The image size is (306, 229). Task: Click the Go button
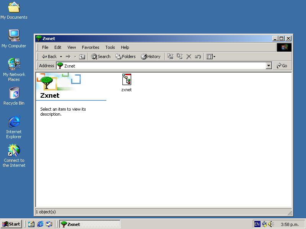coord(282,66)
